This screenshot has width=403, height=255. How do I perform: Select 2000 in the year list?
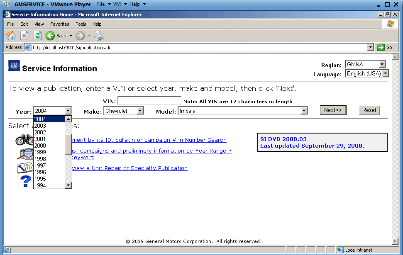coord(49,146)
